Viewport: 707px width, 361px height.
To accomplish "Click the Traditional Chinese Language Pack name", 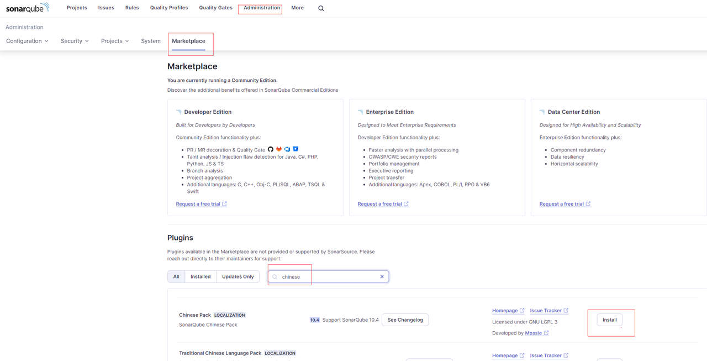I will (220, 353).
